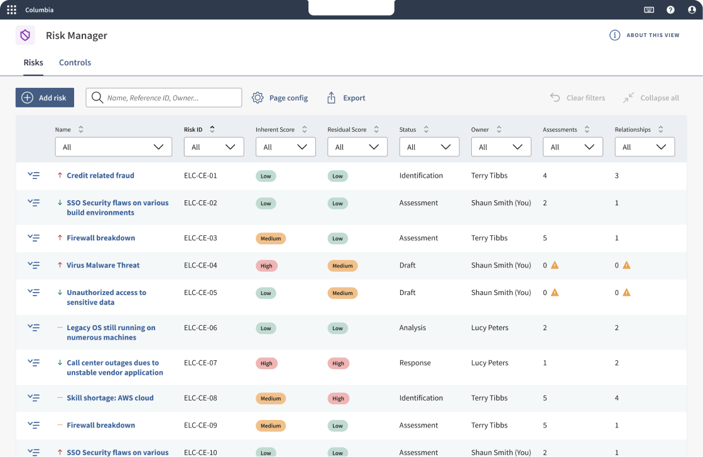Viewport: 703px width, 457px height.
Task: Click the search magnifier icon
Action: pyautogui.click(x=97, y=98)
